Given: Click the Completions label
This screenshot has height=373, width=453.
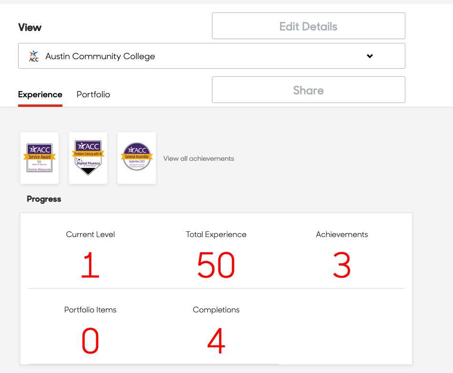Looking at the screenshot, I should click(216, 310).
